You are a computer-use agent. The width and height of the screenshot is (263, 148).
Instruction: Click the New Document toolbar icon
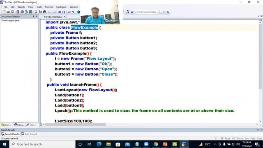[x=4, y=12]
